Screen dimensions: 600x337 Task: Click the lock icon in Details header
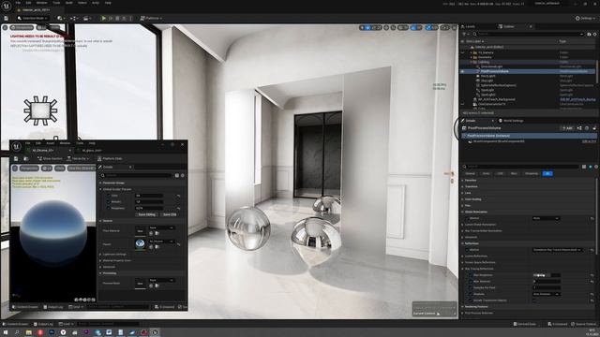[594, 128]
